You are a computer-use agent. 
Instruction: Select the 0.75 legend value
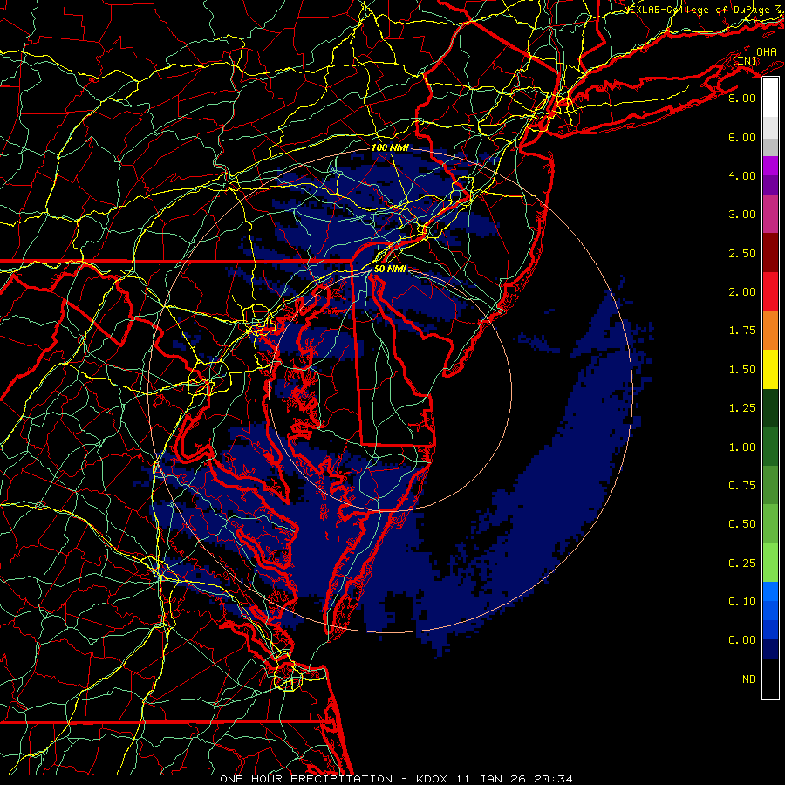[x=742, y=486]
